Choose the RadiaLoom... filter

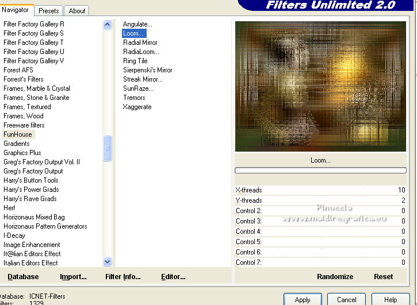[x=141, y=52]
